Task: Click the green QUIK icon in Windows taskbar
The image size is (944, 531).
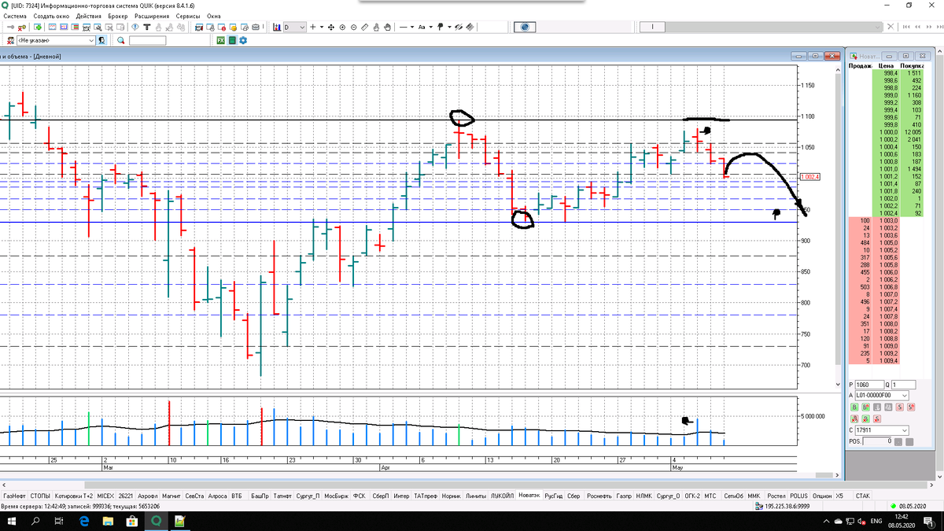Action: click(x=156, y=521)
